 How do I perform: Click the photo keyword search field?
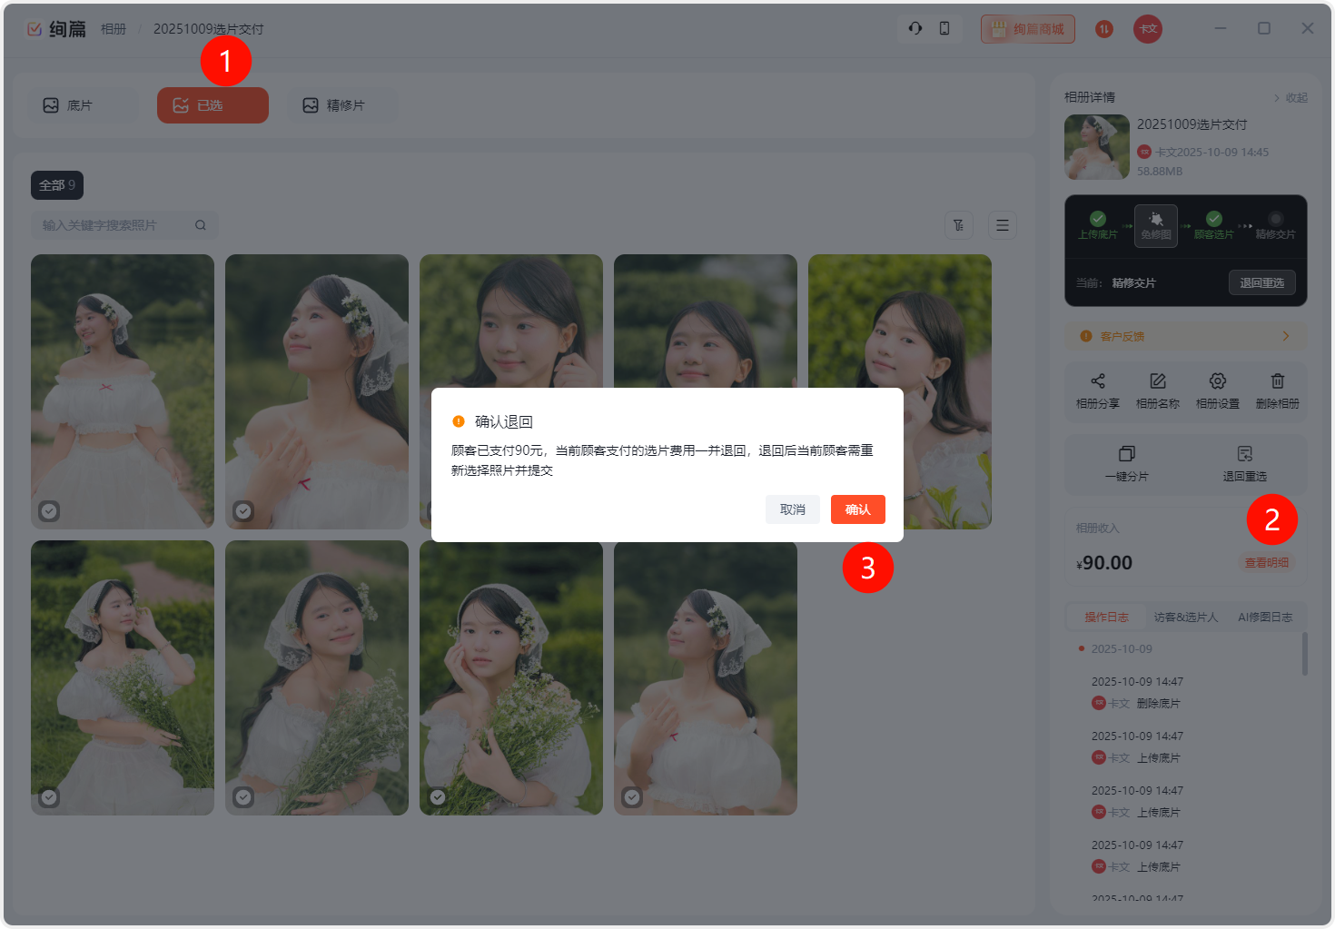point(114,225)
